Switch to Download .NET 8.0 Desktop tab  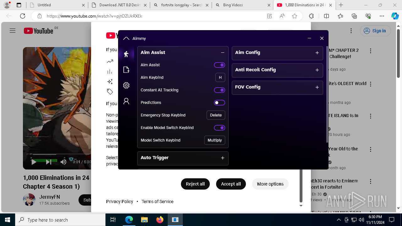[119, 5]
